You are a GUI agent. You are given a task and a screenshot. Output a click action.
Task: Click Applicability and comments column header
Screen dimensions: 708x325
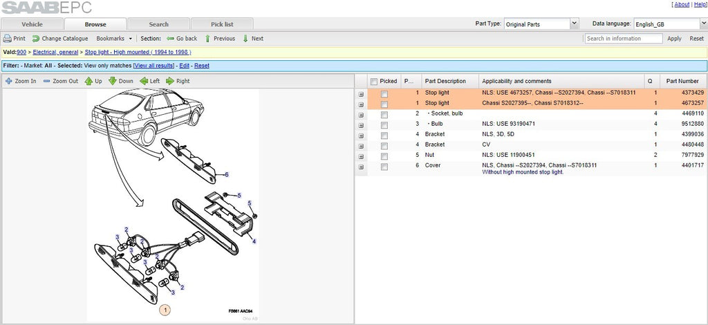pyautogui.click(x=561, y=82)
